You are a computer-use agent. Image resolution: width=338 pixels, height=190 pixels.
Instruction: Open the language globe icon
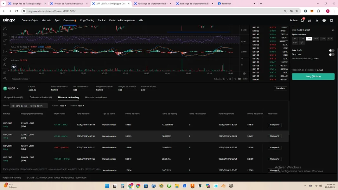pyautogui.click(x=324, y=20)
